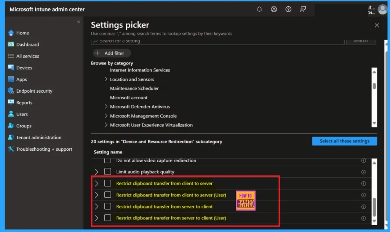Open All services in the sidebar
The image size is (390, 232).
(27, 56)
